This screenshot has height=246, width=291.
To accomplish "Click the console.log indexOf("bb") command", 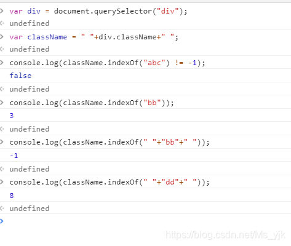I will pyautogui.click(x=92, y=103).
